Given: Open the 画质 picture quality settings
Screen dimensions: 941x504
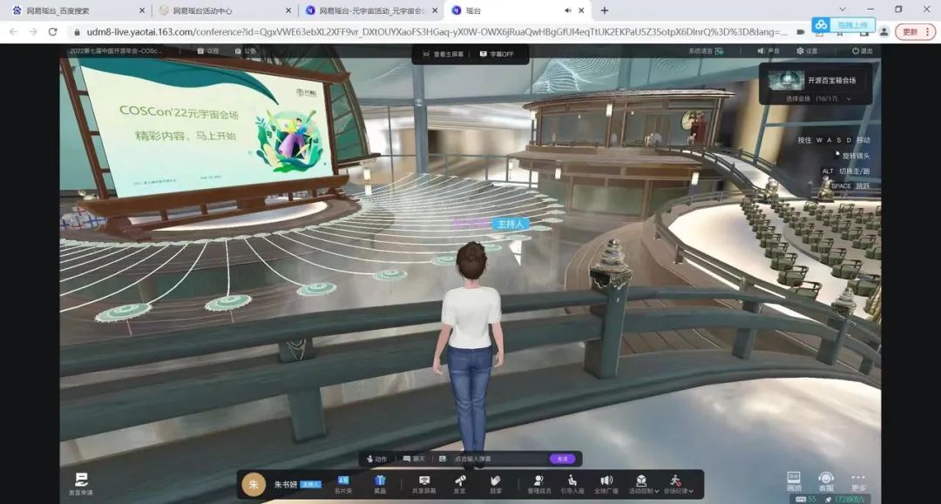Looking at the screenshot, I should point(794,481).
